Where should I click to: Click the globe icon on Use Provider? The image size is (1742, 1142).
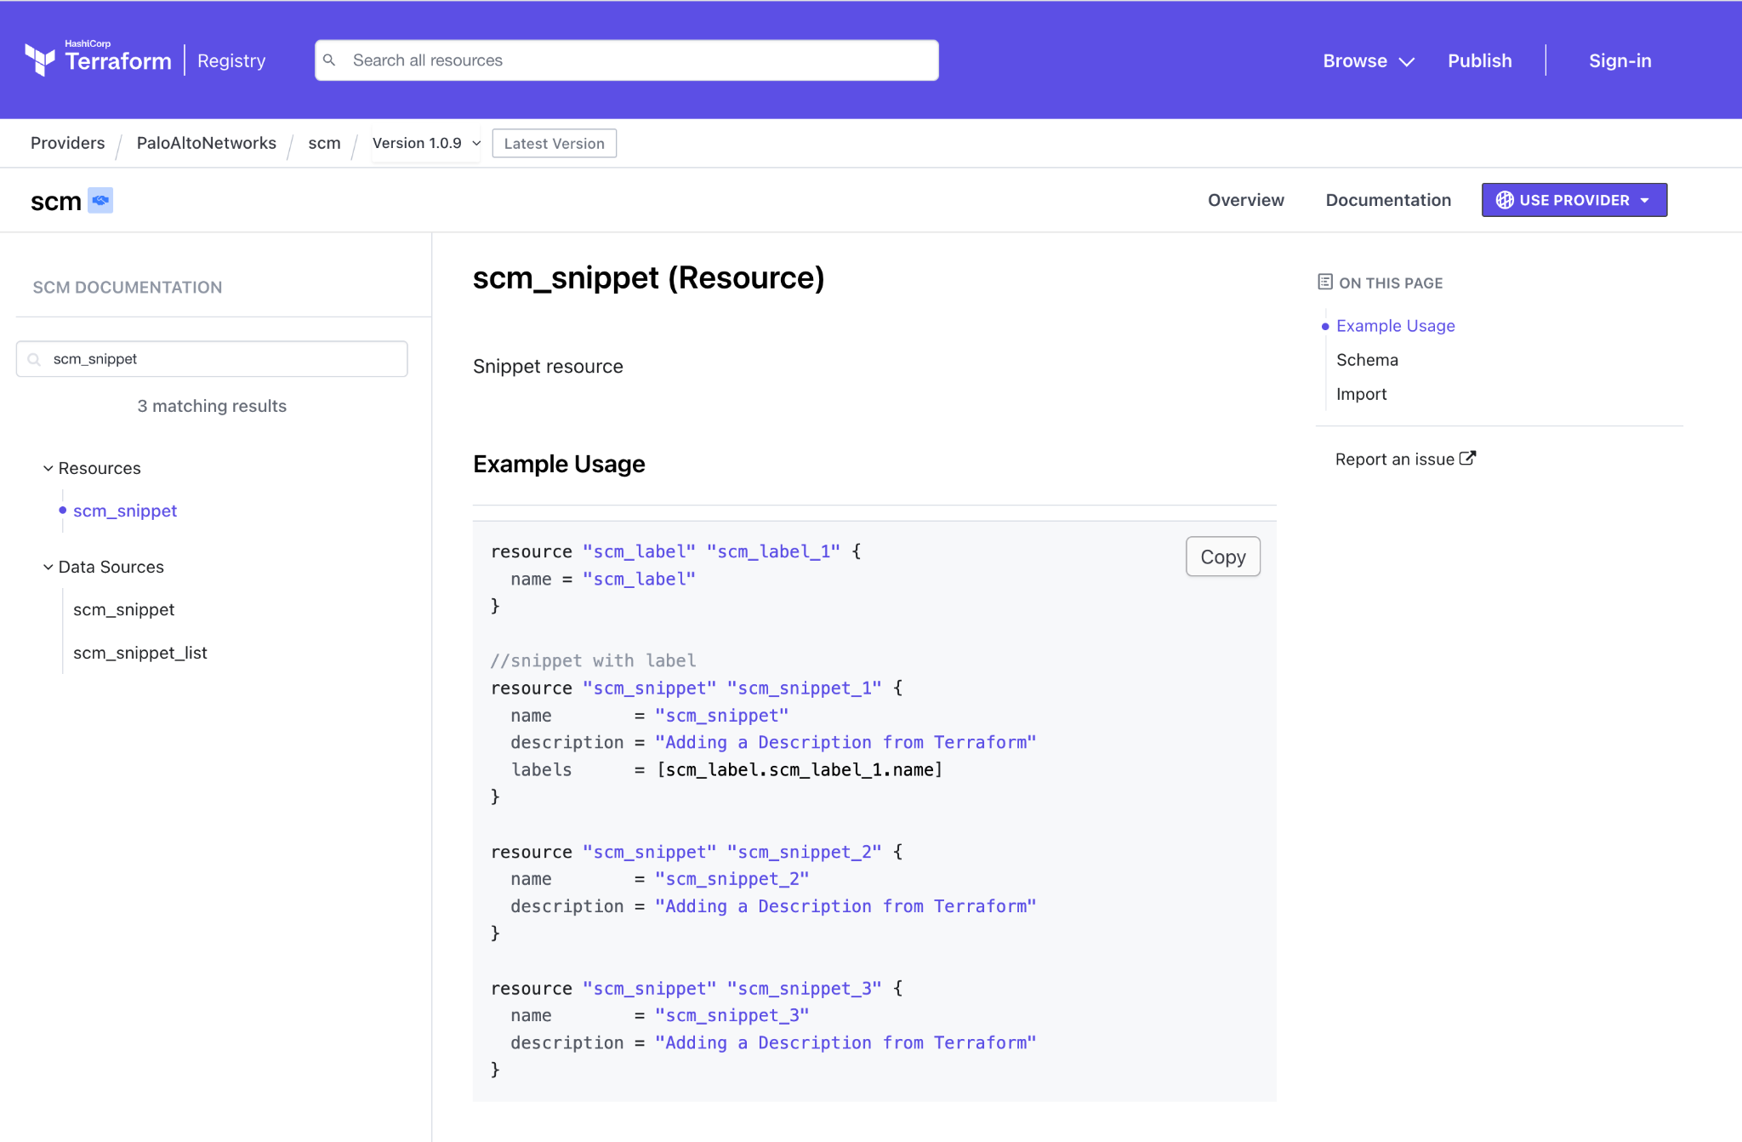[1505, 200]
